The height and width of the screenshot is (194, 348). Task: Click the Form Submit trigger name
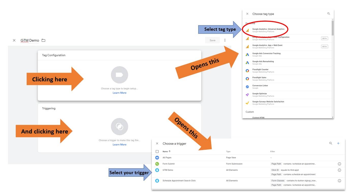(169, 164)
